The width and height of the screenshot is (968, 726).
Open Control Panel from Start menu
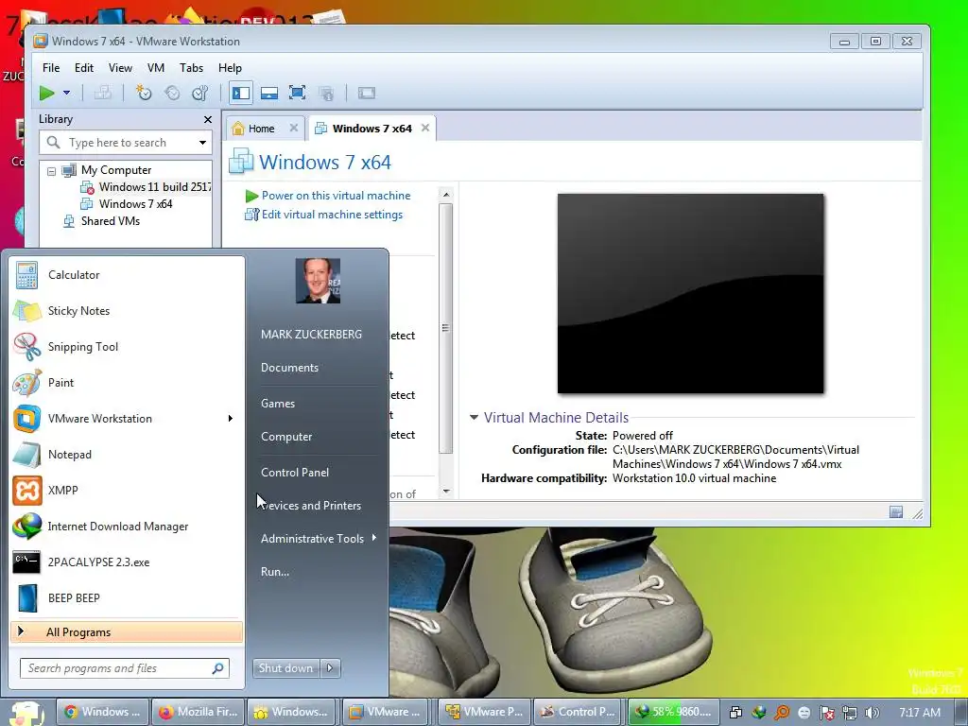click(295, 473)
